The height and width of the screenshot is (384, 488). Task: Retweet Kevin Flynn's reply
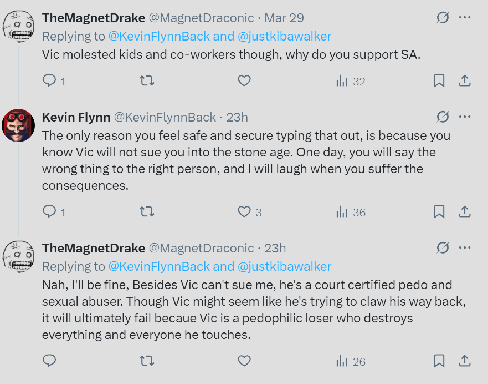(146, 211)
